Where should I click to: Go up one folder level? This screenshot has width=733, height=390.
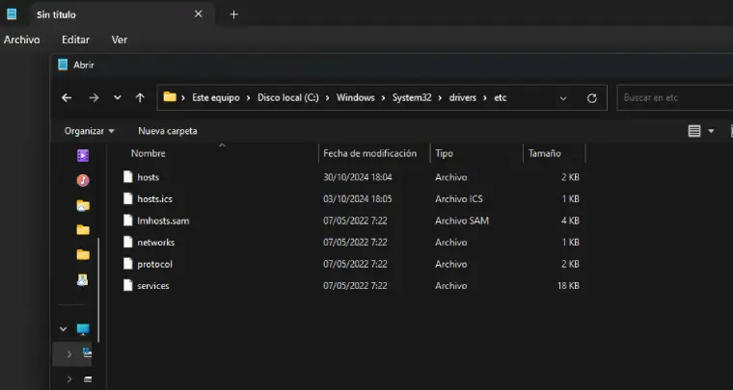click(140, 98)
